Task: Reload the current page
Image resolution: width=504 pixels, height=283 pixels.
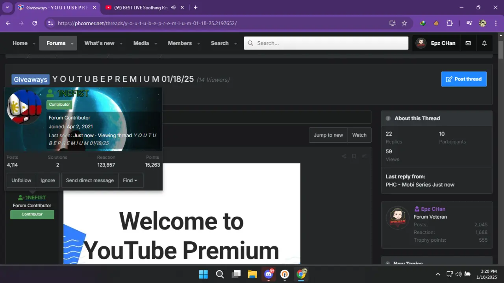Action: tap(35, 23)
